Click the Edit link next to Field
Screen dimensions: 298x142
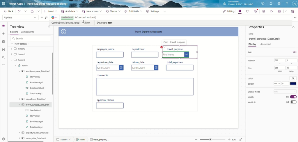(295, 52)
